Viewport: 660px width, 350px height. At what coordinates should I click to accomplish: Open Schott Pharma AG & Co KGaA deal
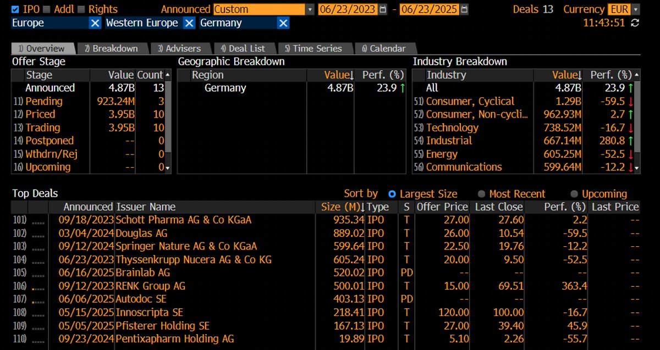[183, 220]
